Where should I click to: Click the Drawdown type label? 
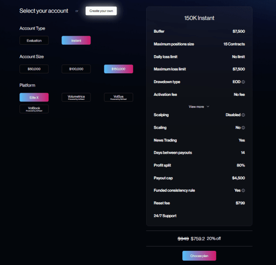click(167, 82)
